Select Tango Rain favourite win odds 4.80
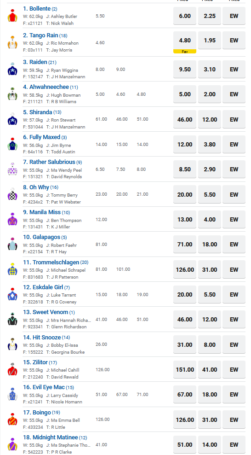 pos(185,41)
